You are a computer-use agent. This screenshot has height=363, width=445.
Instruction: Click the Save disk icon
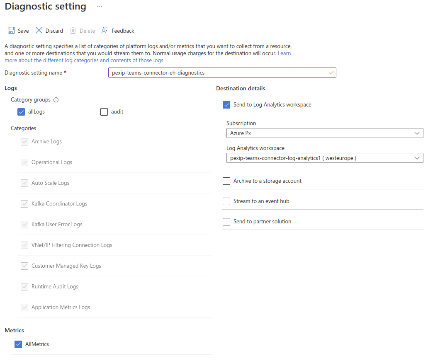[x=11, y=31]
